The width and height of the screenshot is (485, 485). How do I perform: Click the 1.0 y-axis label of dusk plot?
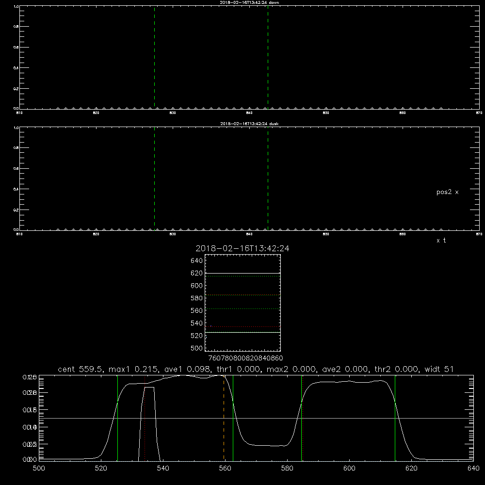point(16,128)
